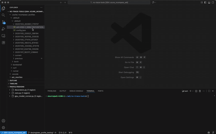Expand the 20251105_171414_672421 folder

[x=26, y=40]
